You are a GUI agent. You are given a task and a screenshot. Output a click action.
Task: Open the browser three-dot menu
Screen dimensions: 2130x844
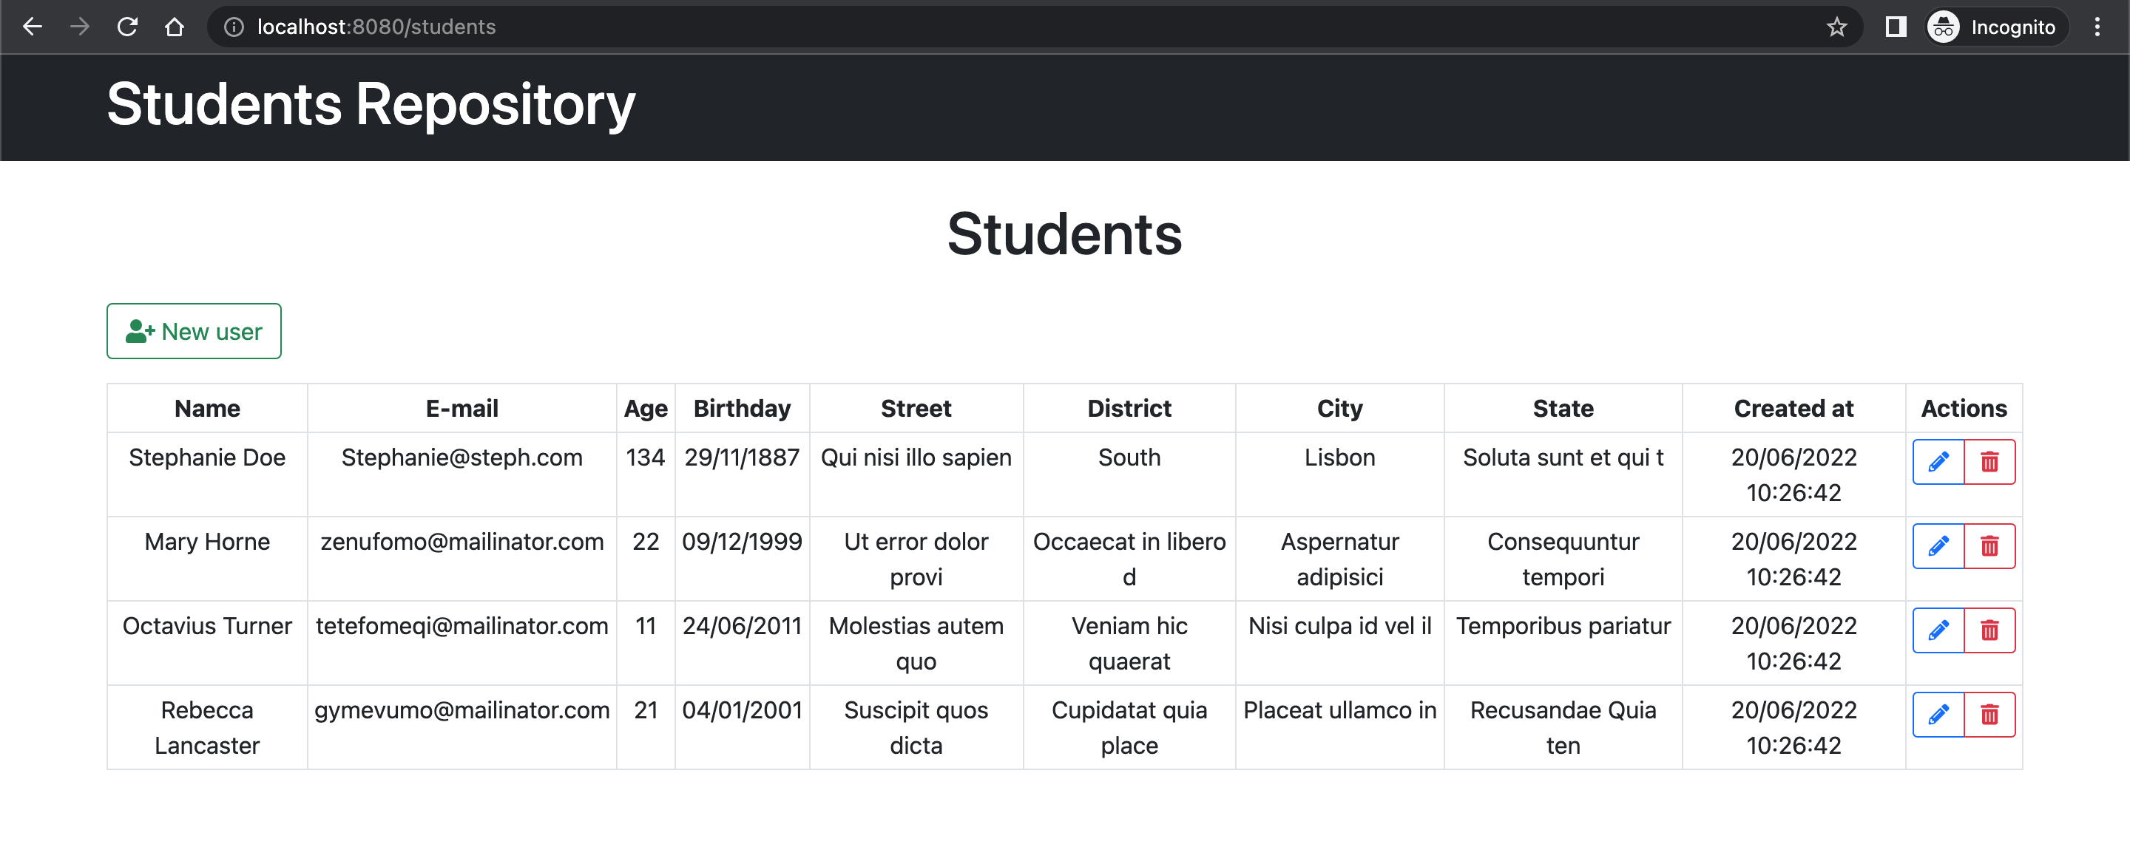[2096, 27]
